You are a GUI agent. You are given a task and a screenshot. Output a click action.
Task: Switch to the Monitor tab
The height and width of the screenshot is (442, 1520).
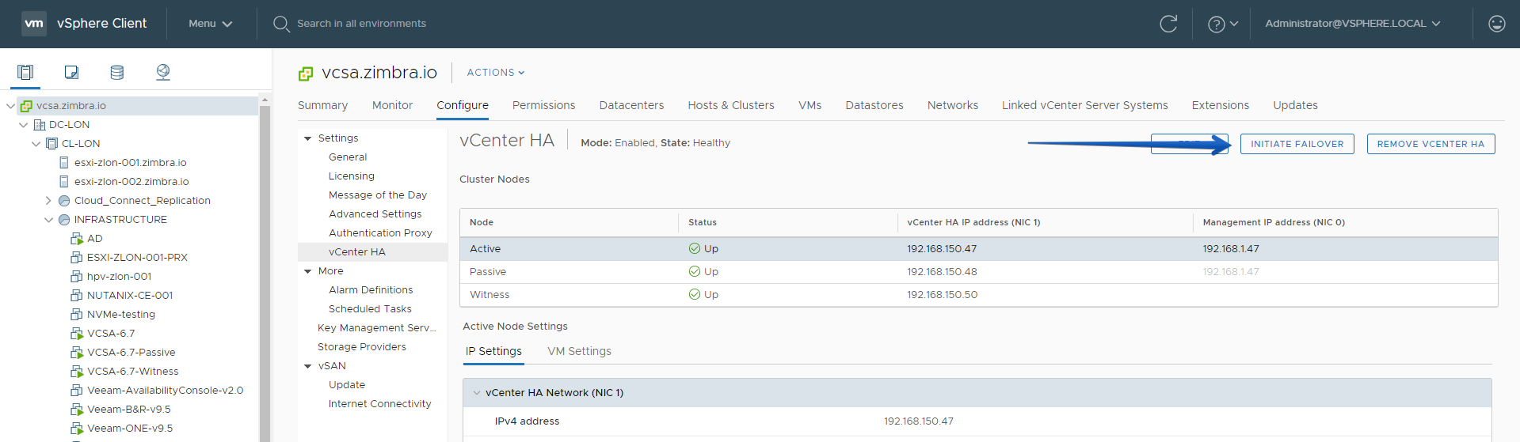click(392, 105)
